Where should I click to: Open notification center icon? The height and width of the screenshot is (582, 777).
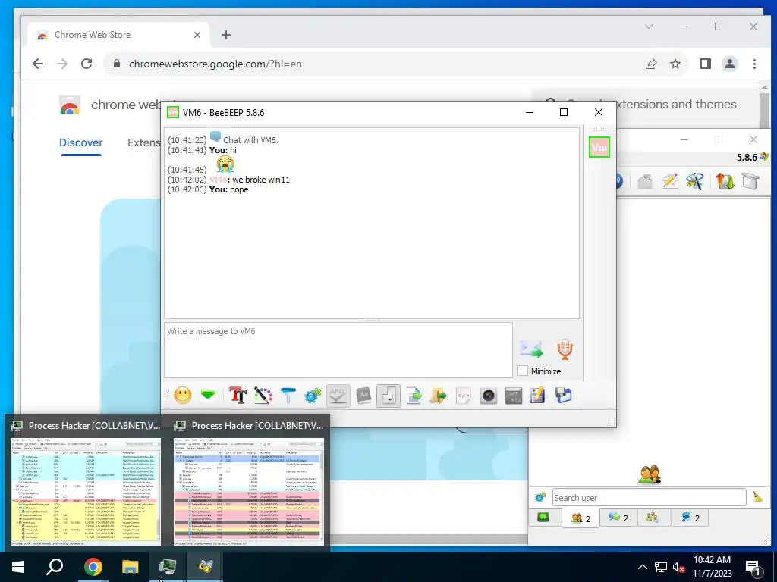pyautogui.click(x=753, y=568)
